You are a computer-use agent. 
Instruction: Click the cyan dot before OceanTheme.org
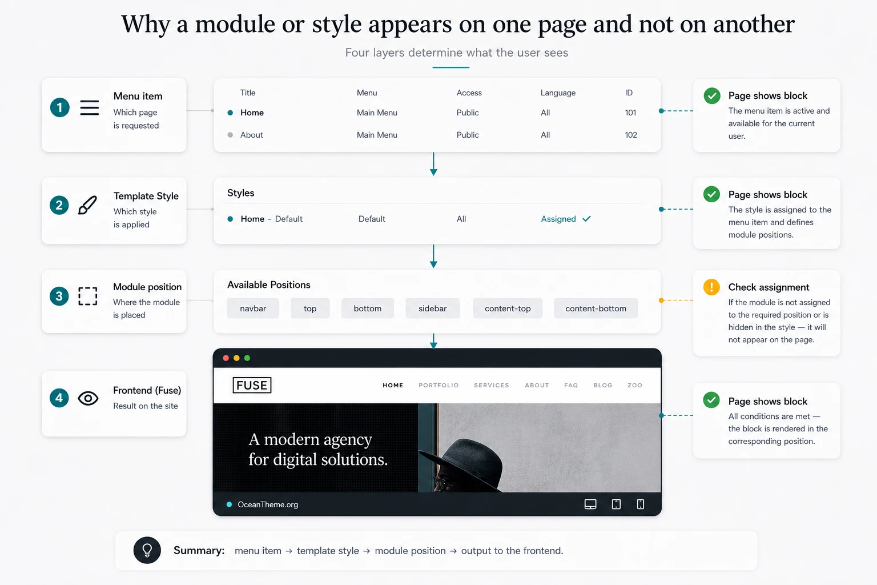pos(230,504)
